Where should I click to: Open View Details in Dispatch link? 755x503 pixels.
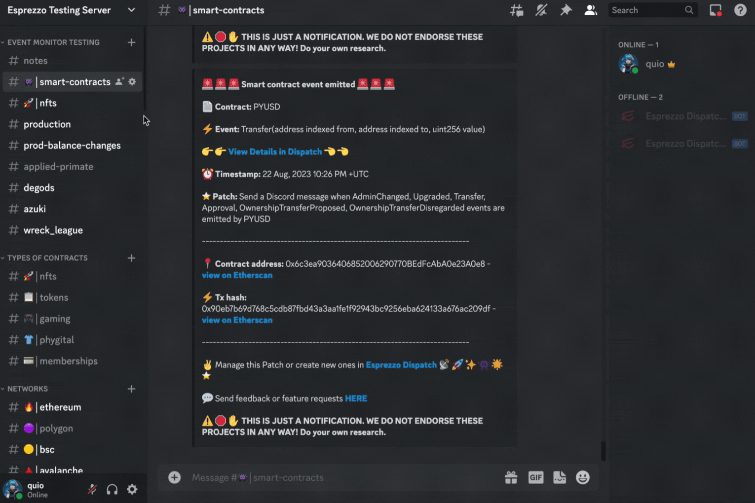point(274,151)
